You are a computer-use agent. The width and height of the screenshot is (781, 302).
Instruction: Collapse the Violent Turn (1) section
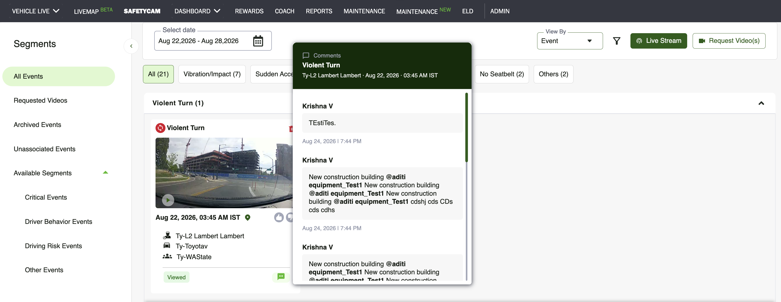761,103
